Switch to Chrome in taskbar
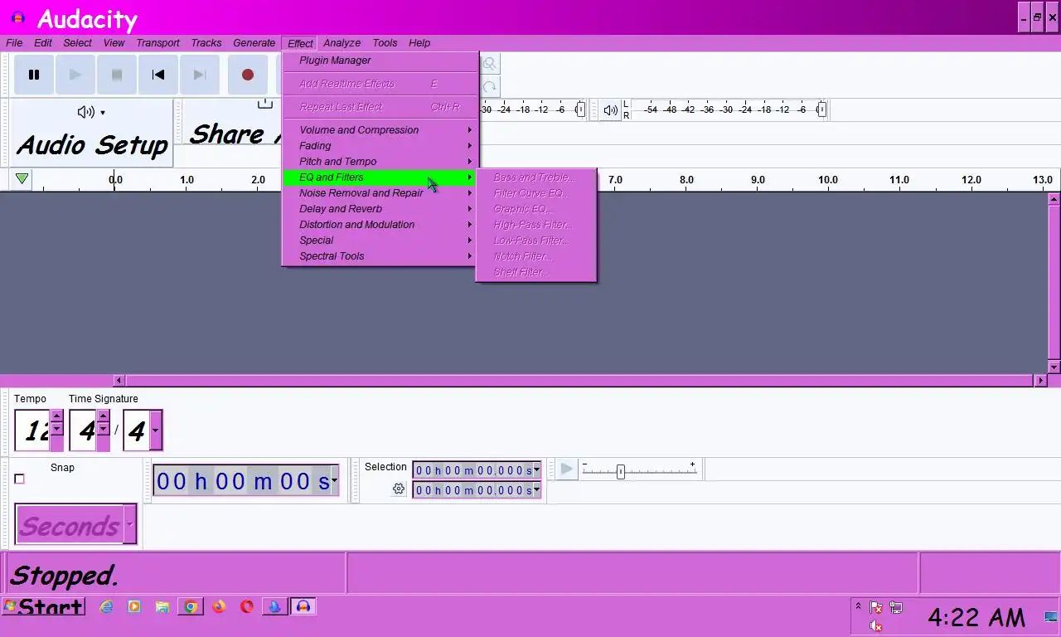The width and height of the screenshot is (1061, 637). click(x=191, y=606)
